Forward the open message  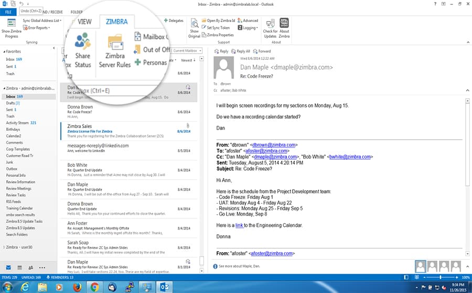coord(262,51)
